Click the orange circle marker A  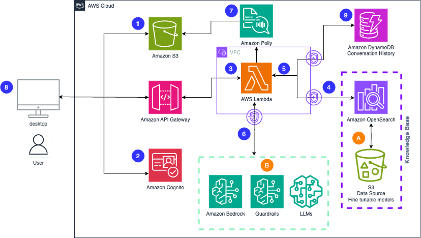point(358,137)
